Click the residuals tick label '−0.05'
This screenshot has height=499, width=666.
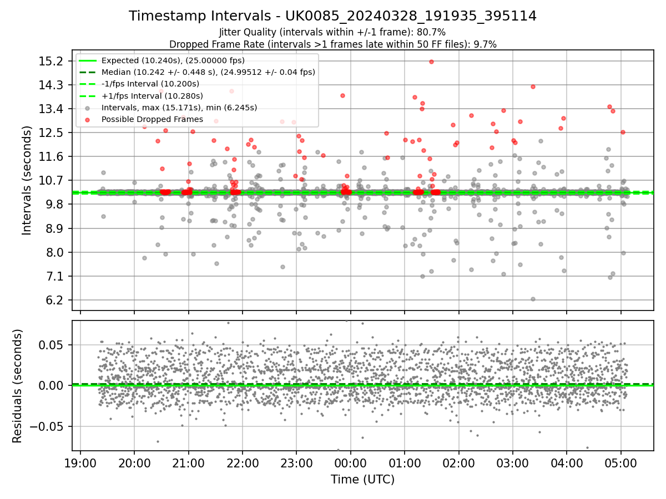point(46,426)
